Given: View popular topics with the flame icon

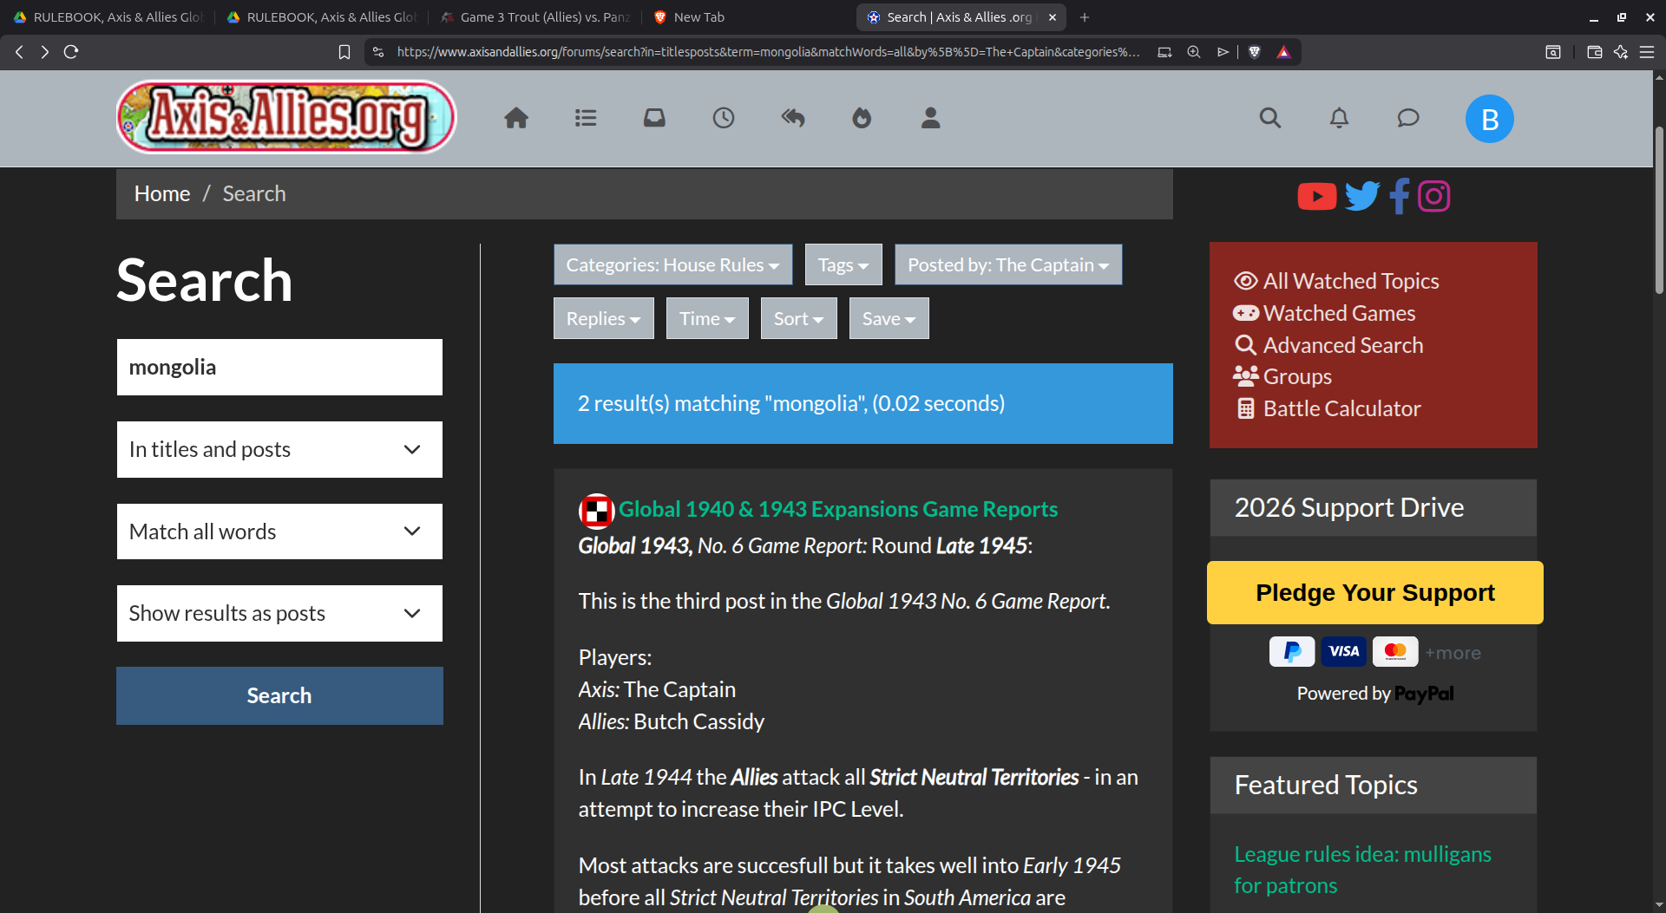Looking at the screenshot, I should pos(862,118).
